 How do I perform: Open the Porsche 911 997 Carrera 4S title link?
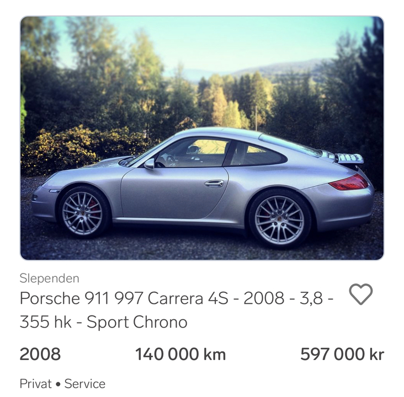pyautogui.click(x=177, y=310)
